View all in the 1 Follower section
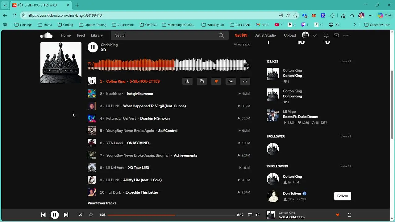The width and height of the screenshot is (395, 222). point(346,136)
